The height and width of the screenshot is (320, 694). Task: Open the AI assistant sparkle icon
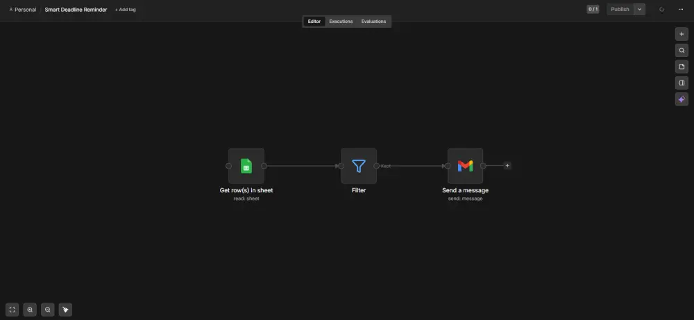682,99
